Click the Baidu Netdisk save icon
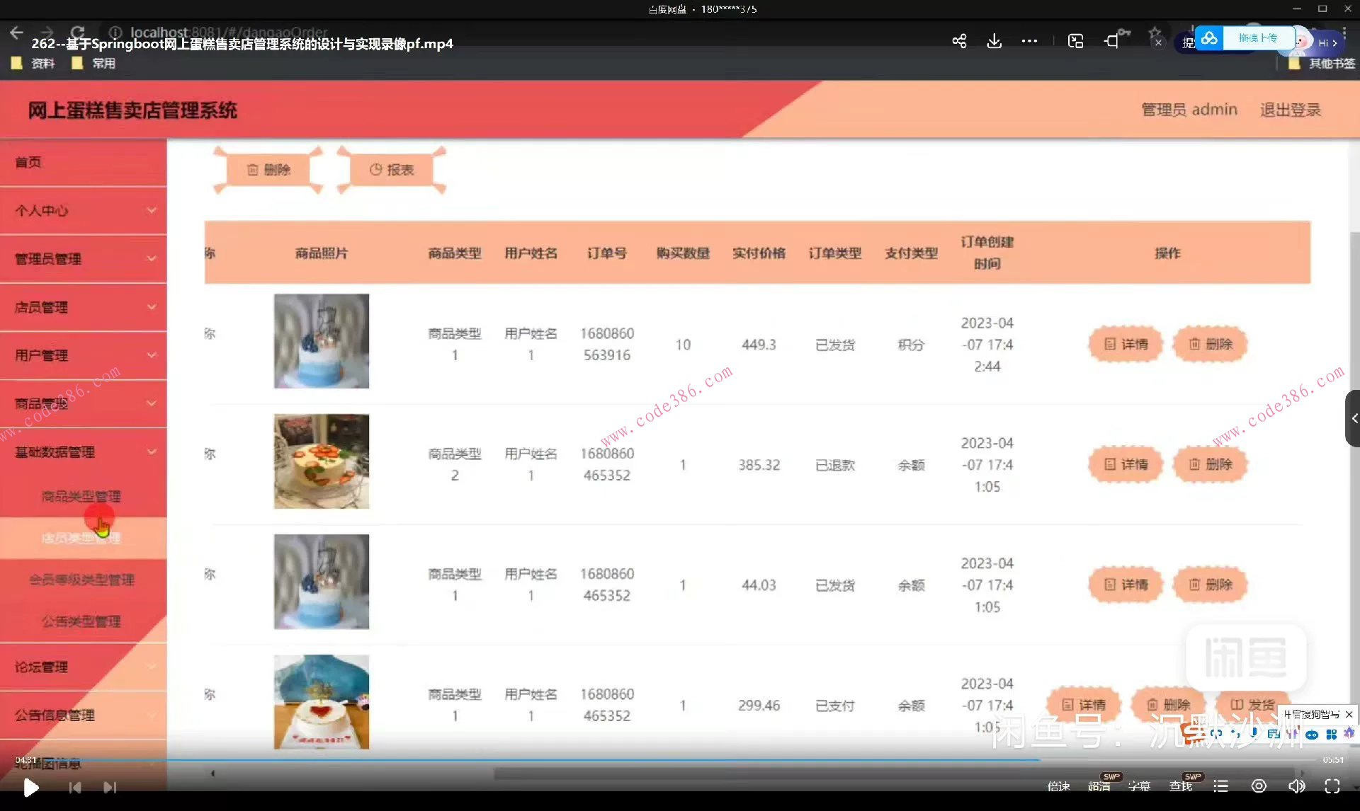 point(1210,38)
